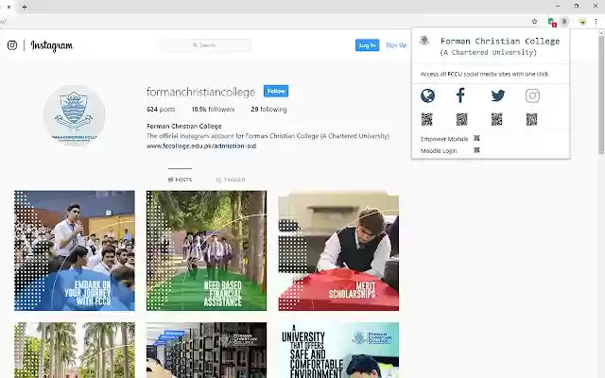Open the library bookshelves post thumbnail
The width and height of the screenshot is (605, 378).
pos(206,351)
